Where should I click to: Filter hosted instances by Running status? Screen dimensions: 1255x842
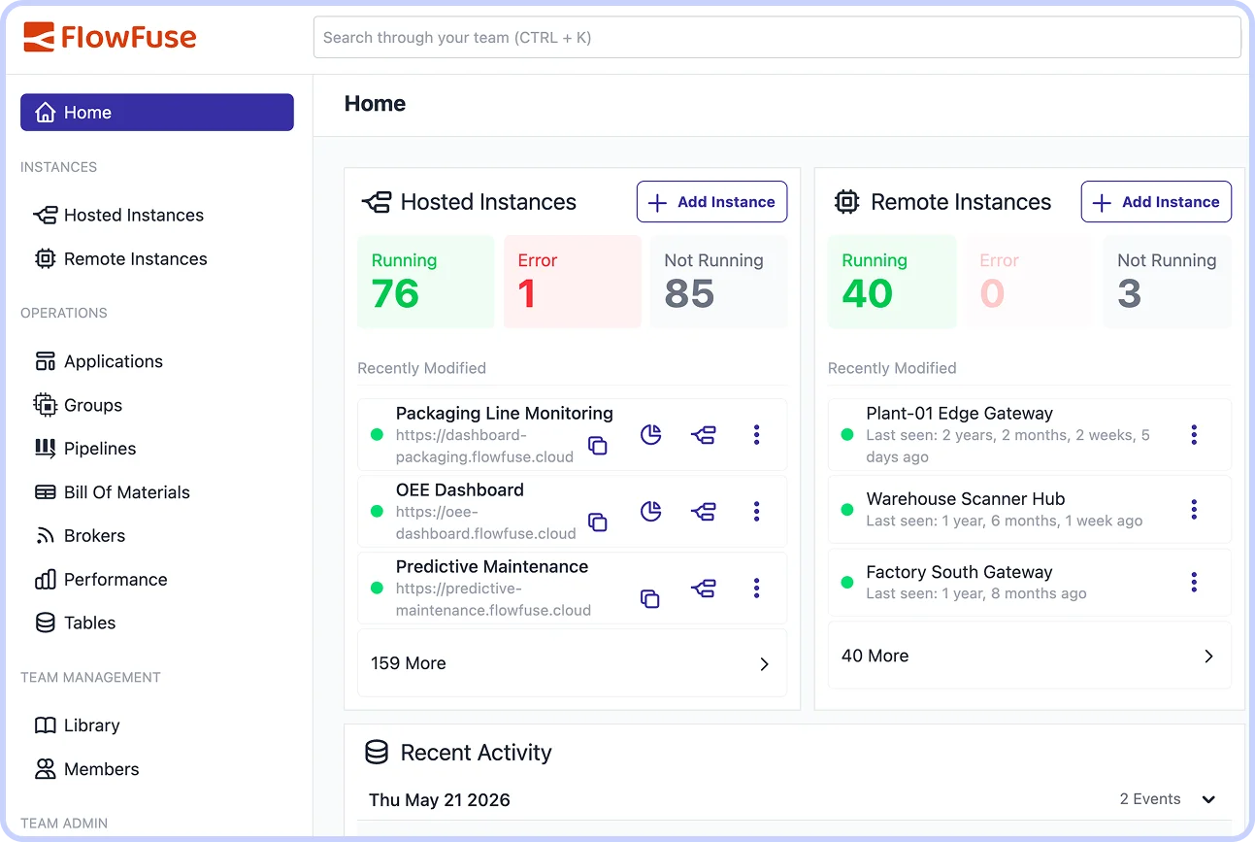tap(426, 282)
